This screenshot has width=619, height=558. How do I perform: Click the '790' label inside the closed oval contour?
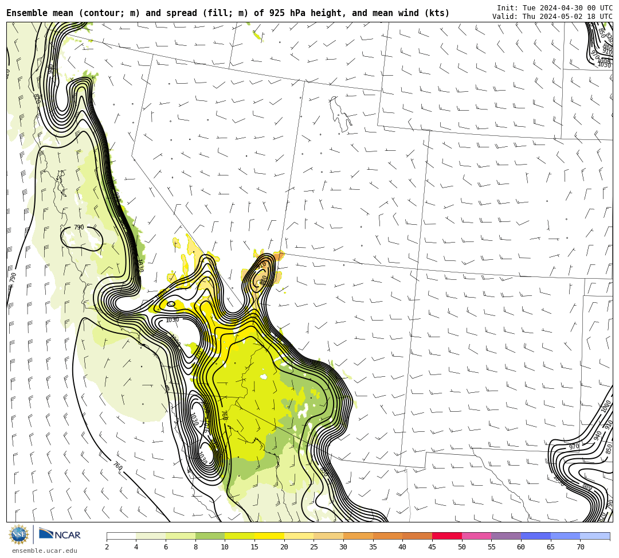[x=79, y=227]
